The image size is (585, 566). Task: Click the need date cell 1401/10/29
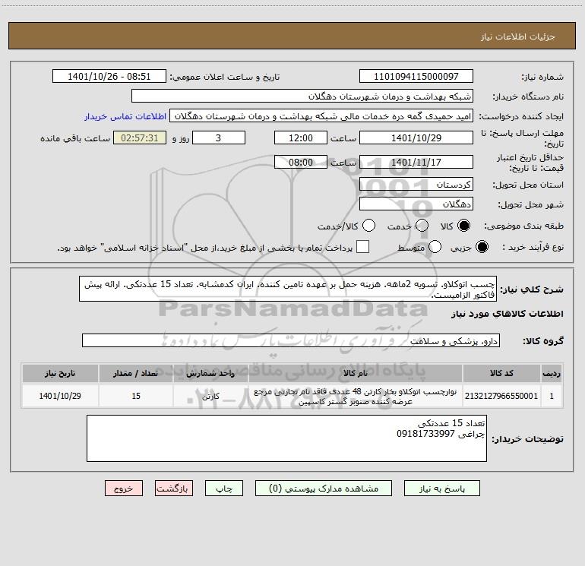(60, 396)
